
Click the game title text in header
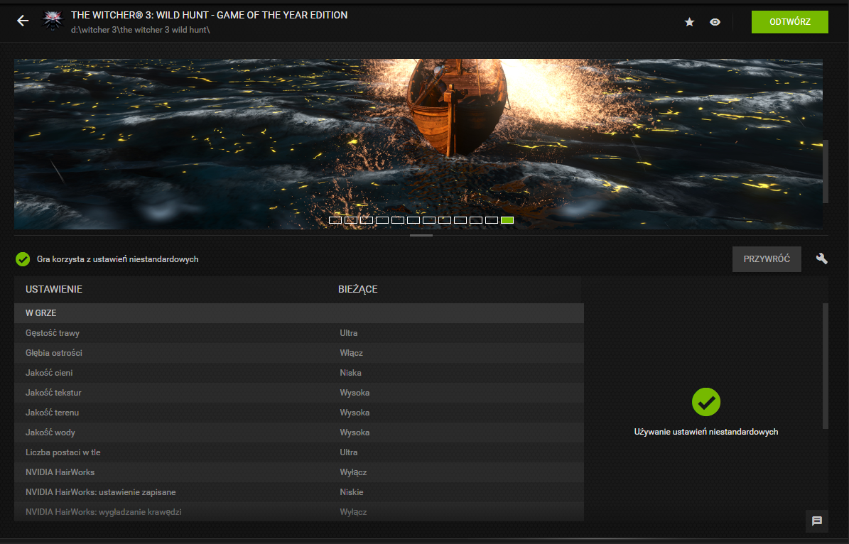coord(209,15)
